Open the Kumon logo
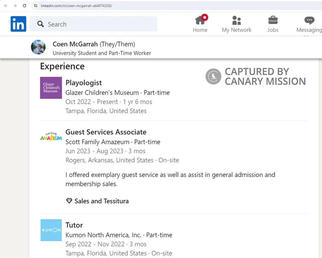The width and height of the screenshot is (322, 258). click(x=51, y=230)
